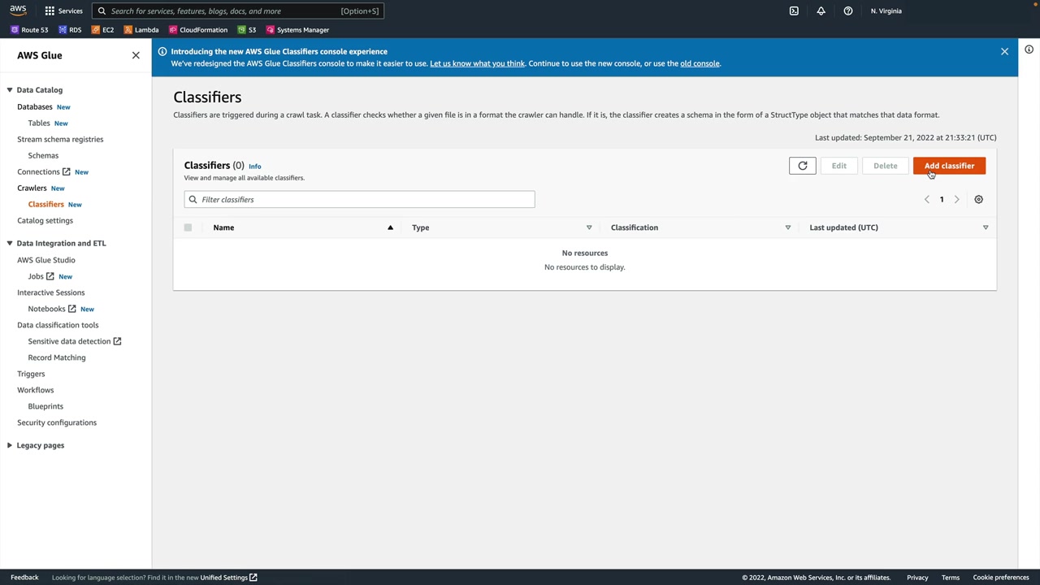Click the Add classifier button
Viewport: 1040px width, 585px height.
(949, 166)
